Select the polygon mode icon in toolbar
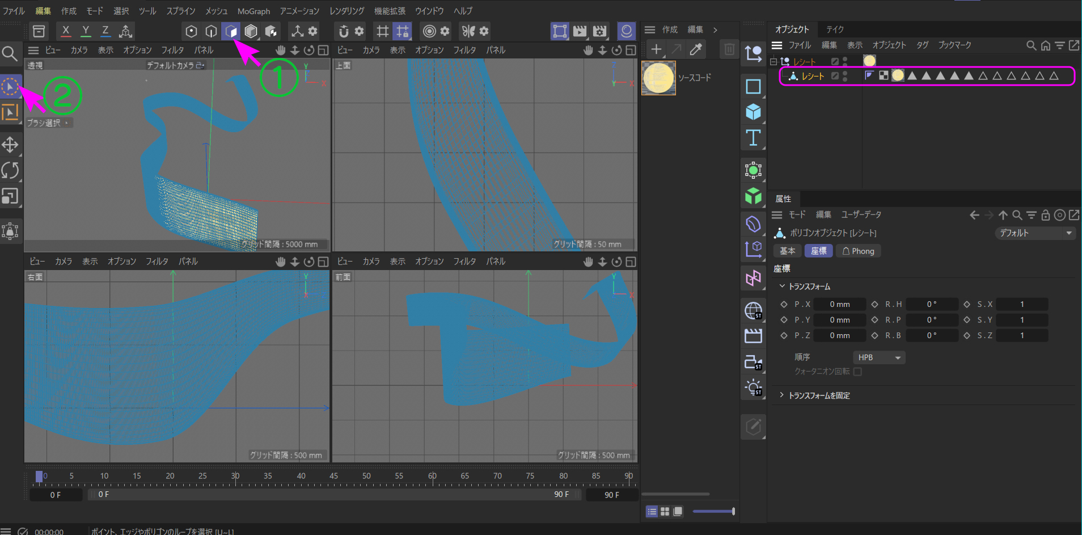The image size is (1082, 535). click(x=231, y=31)
